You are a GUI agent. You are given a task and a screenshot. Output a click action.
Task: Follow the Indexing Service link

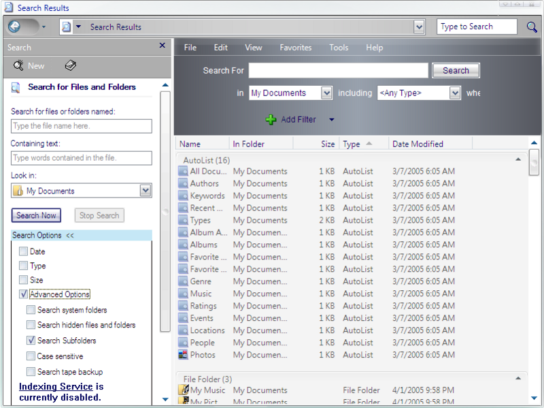tap(56, 387)
